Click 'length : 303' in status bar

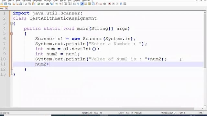[87, 113]
